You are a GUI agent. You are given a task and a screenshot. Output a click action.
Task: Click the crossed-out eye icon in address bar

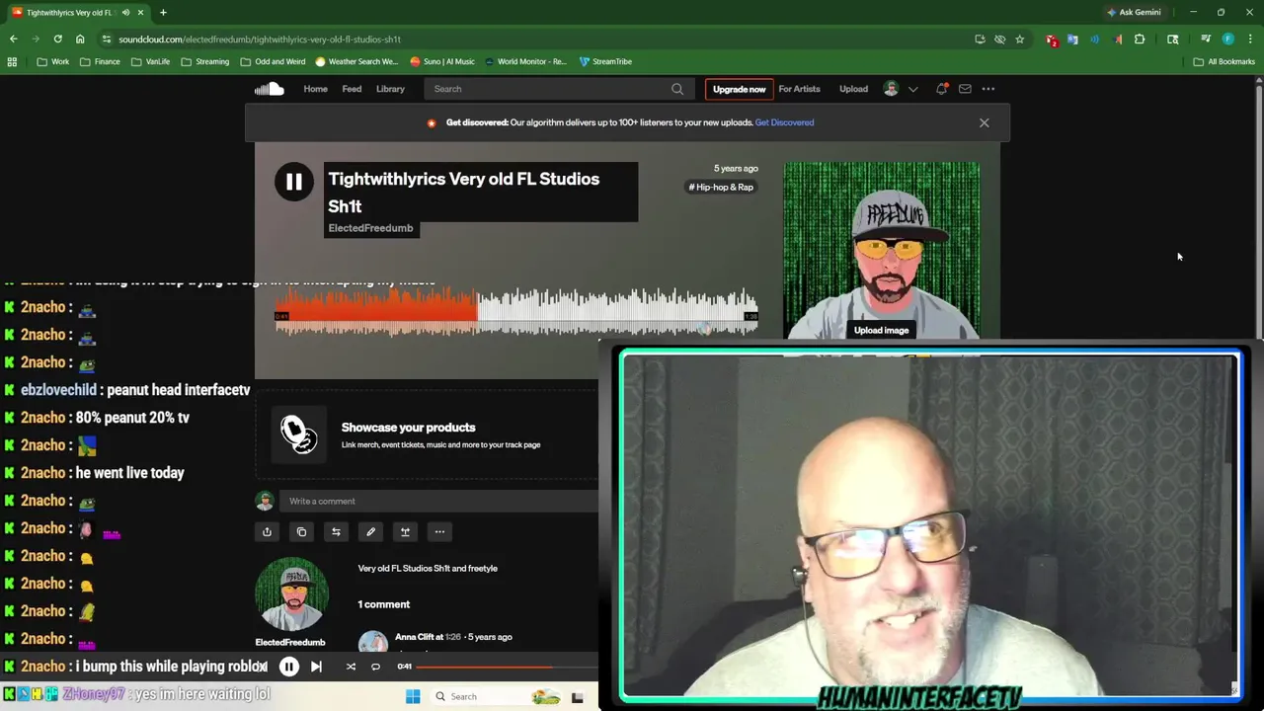[x=999, y=39]
